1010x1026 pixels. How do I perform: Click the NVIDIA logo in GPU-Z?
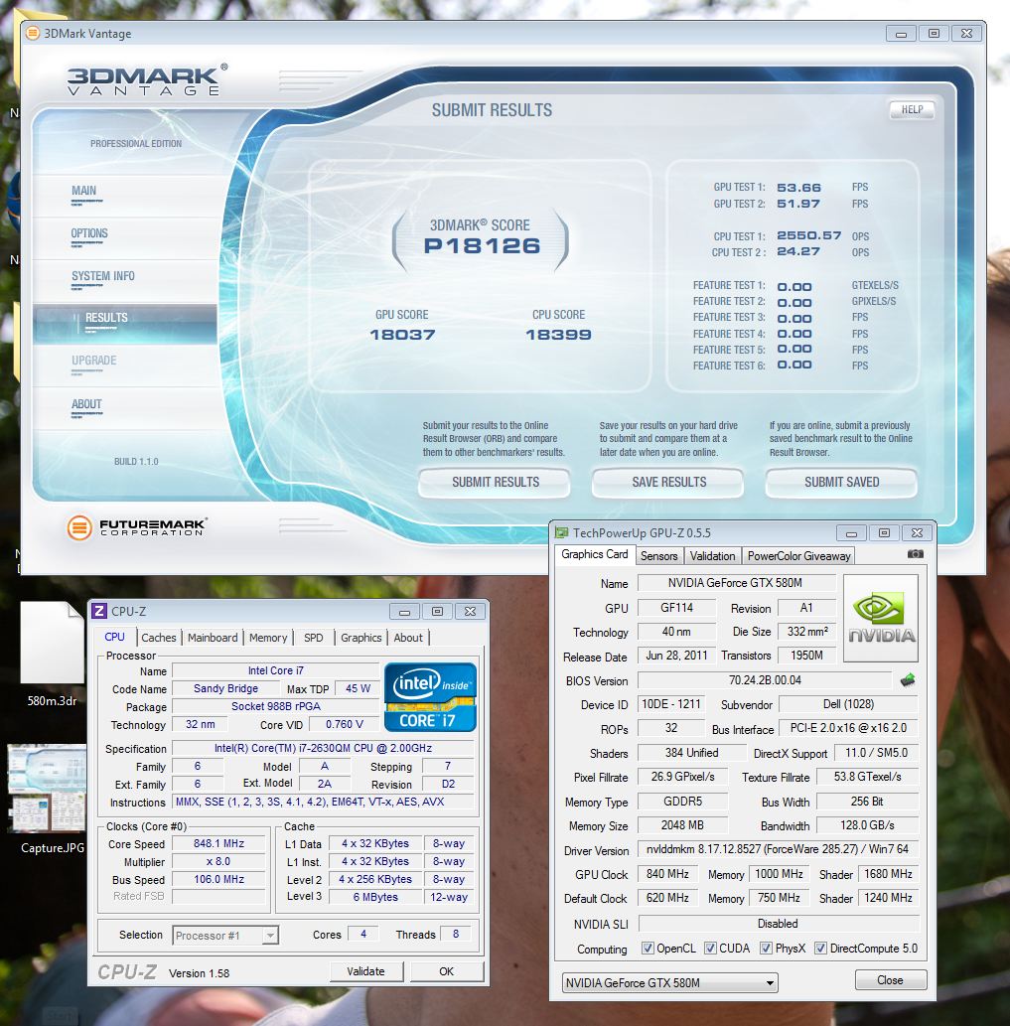pos(881,619)
